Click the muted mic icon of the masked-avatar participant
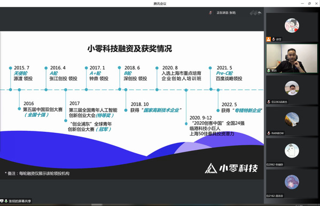 click(x=269, y=102)
